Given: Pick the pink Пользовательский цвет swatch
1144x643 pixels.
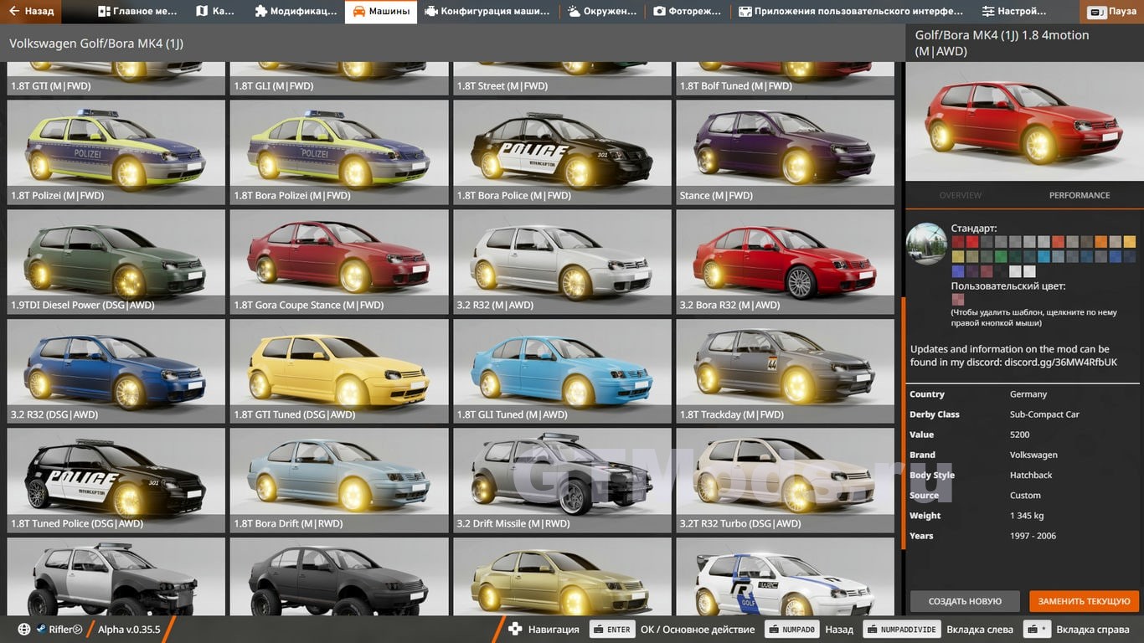Looking at the screenshot, I should [958, 299].
